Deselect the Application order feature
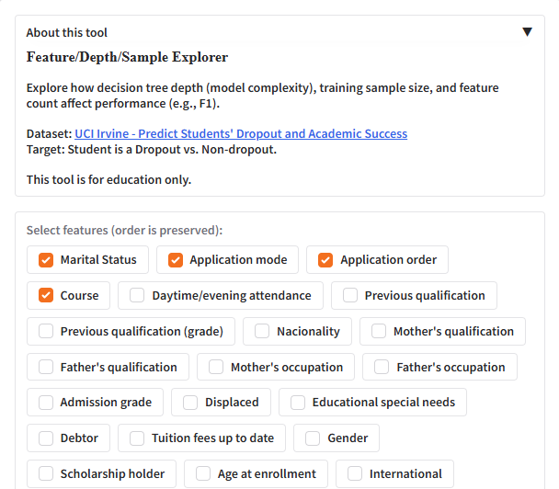559x489 pixels. [x=325, y=260]
